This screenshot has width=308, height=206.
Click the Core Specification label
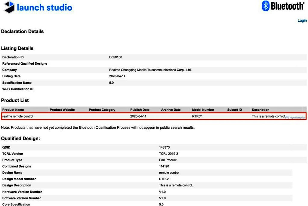tap(16, 204)
